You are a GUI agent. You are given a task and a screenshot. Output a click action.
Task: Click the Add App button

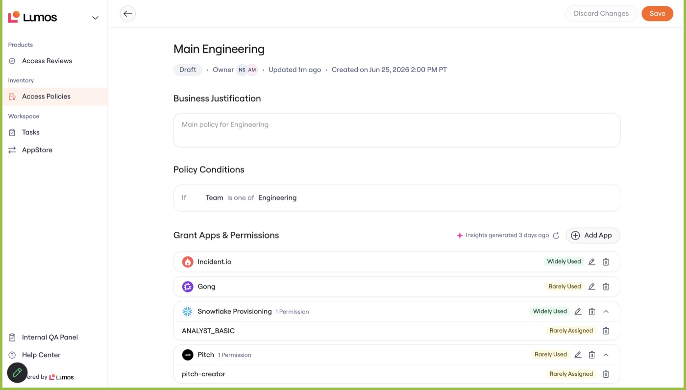click(593, 235)
